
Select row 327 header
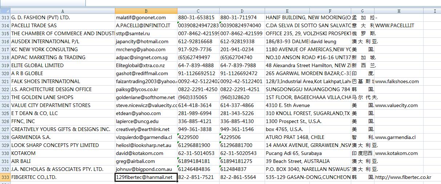point(5,129)
